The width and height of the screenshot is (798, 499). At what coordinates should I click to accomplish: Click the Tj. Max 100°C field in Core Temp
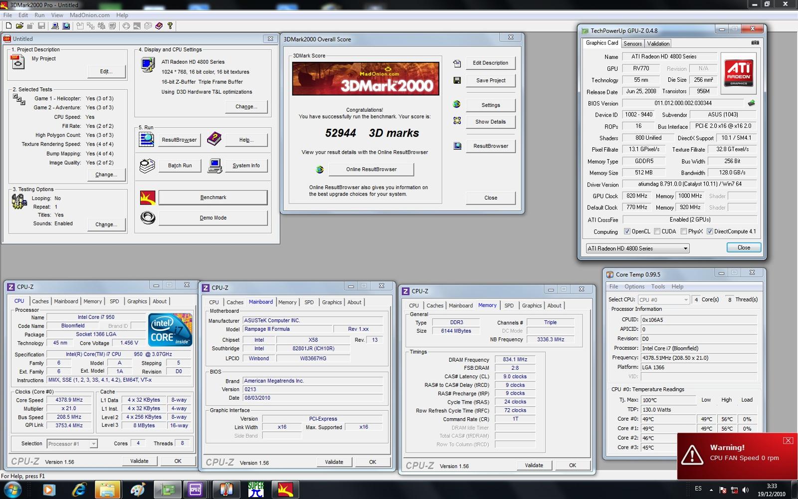tap(668, 400)
